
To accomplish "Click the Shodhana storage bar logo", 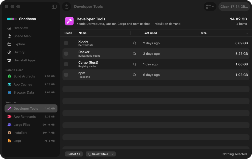I will [x=12, y=19].
